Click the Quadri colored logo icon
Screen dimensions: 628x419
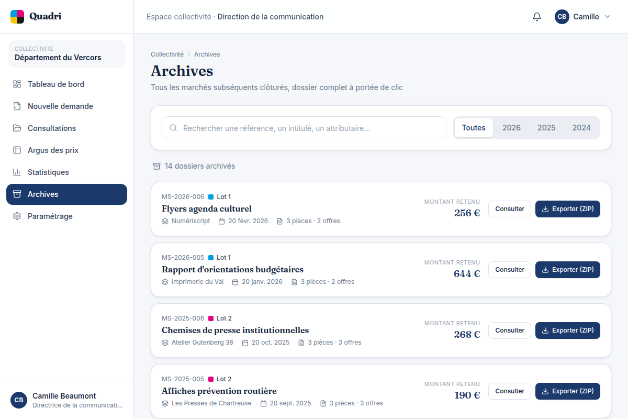point(17,17)
